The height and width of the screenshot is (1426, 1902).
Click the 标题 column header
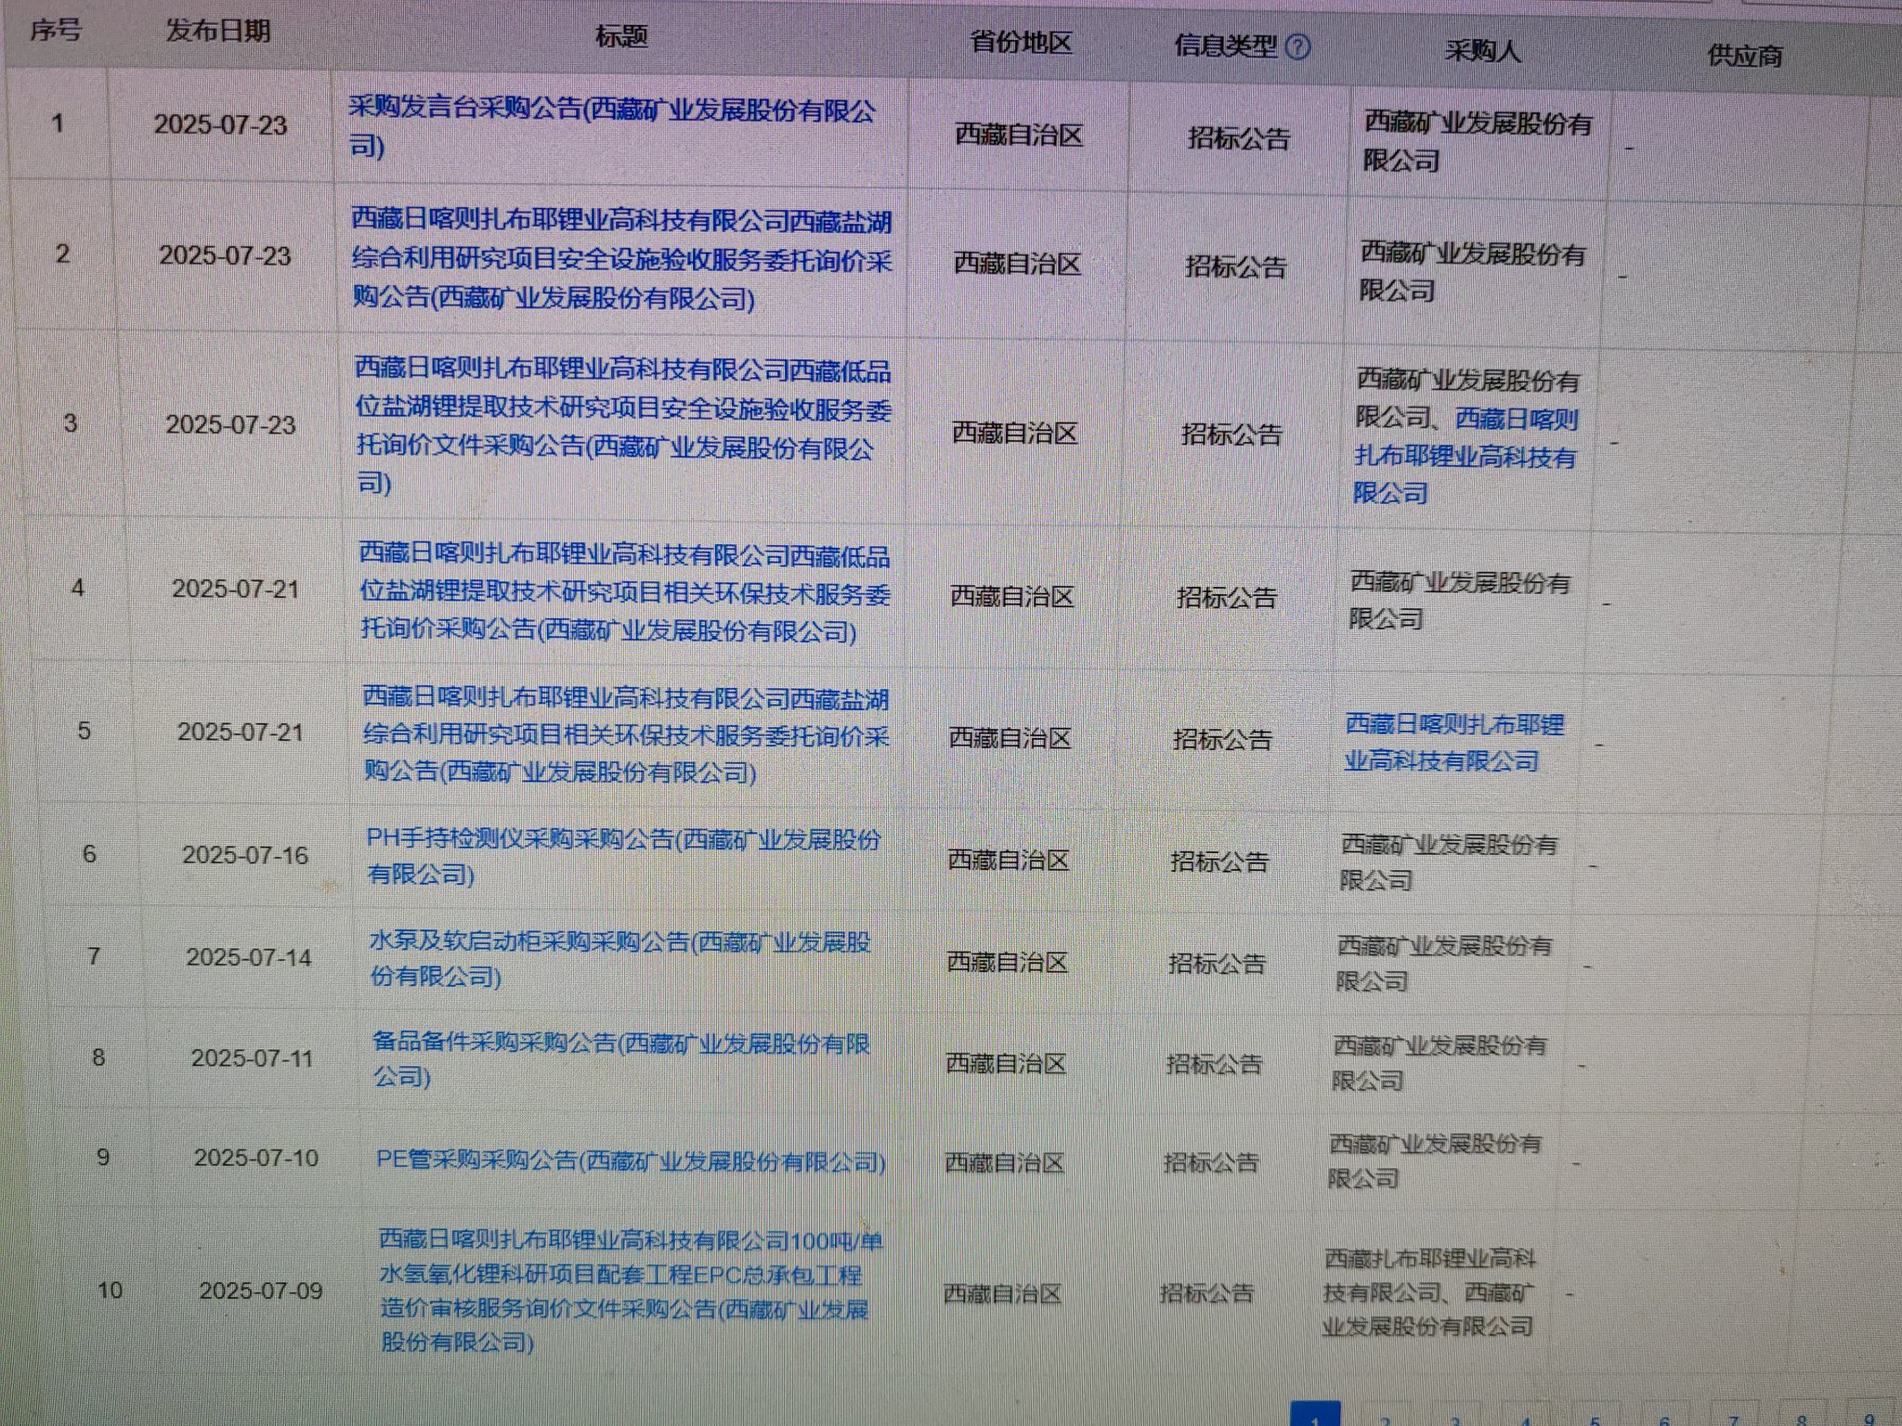point(621,37)
